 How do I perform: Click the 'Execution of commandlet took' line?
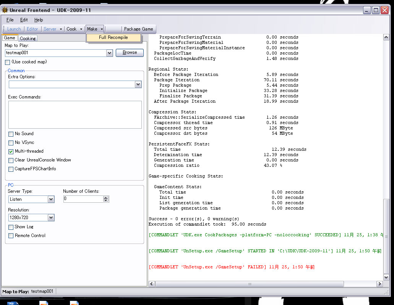point(207,224)
